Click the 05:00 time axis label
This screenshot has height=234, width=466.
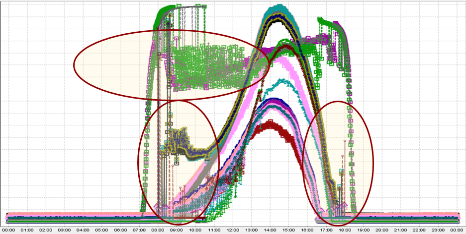coord(102,230)
